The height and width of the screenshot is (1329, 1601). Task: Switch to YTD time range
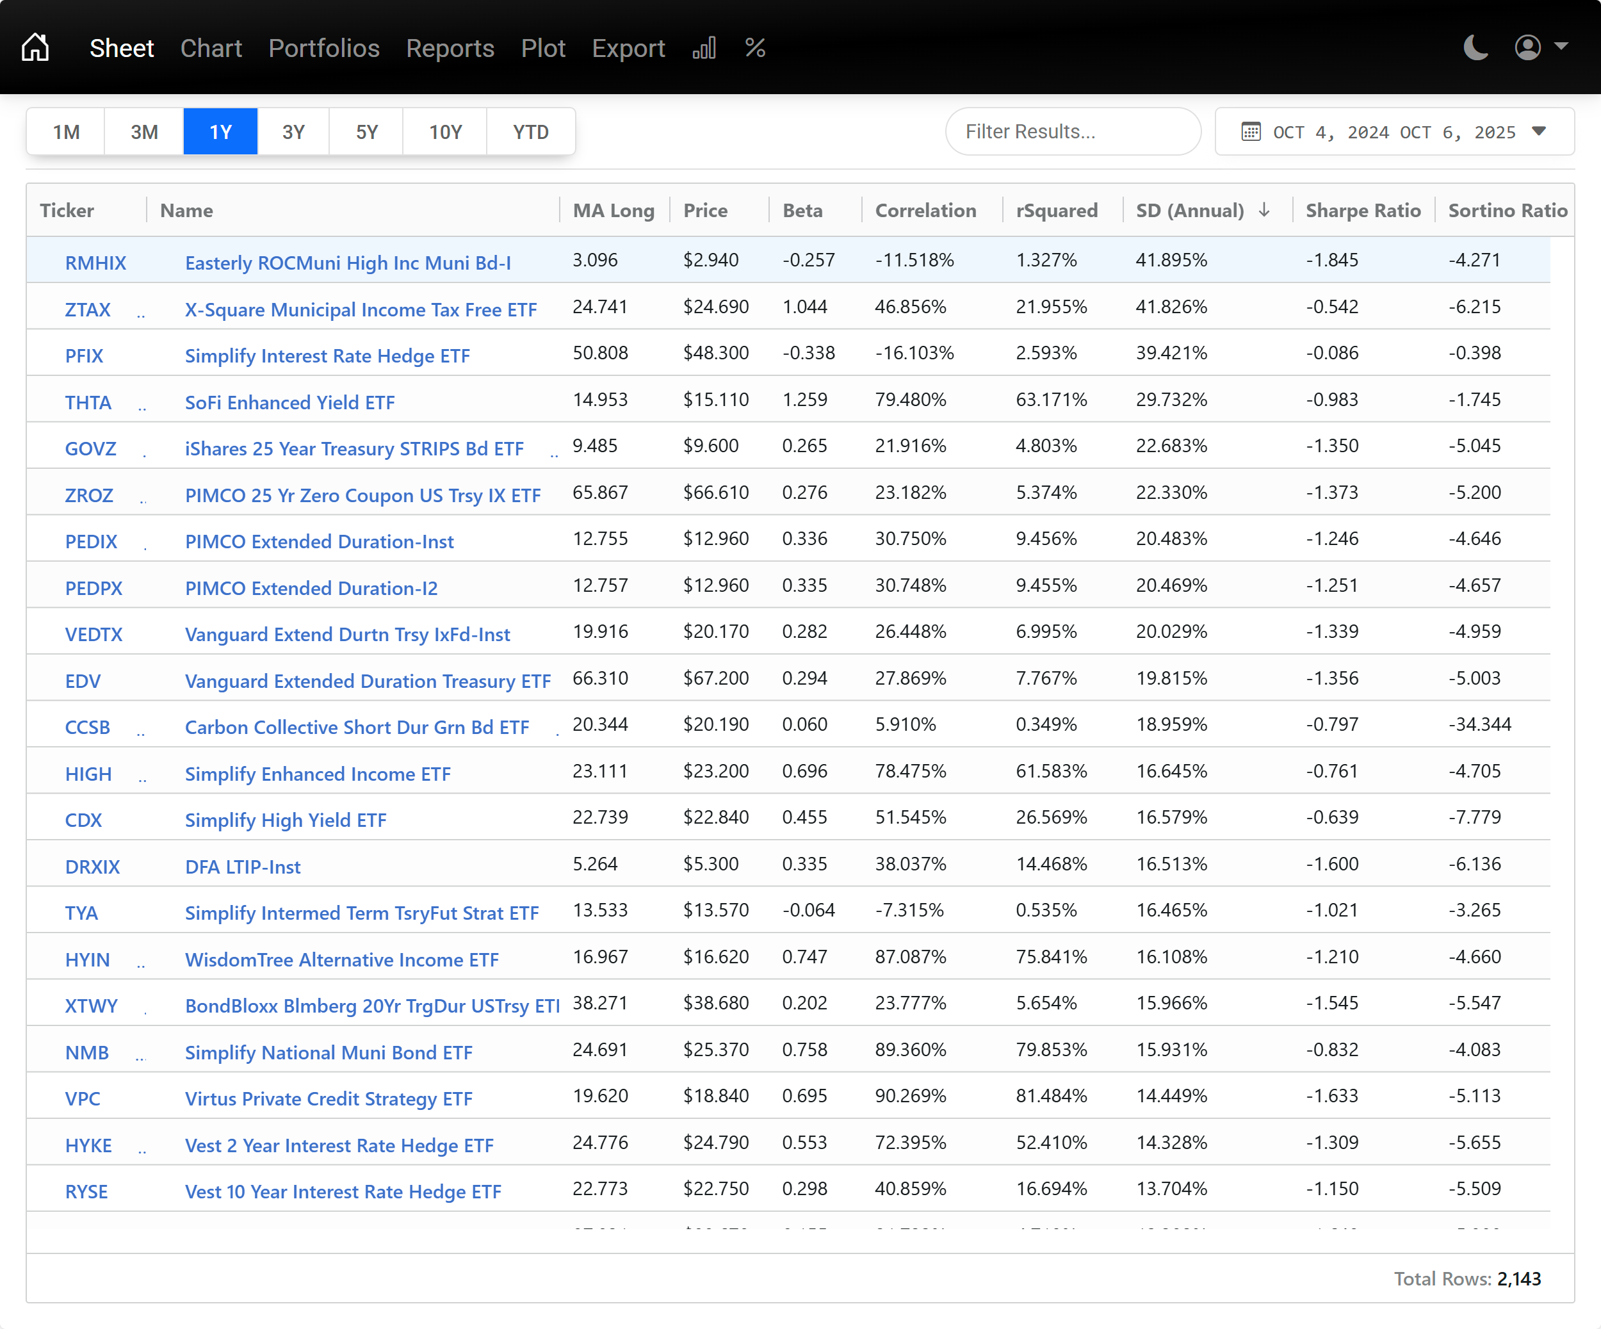[x=531, y=132]
